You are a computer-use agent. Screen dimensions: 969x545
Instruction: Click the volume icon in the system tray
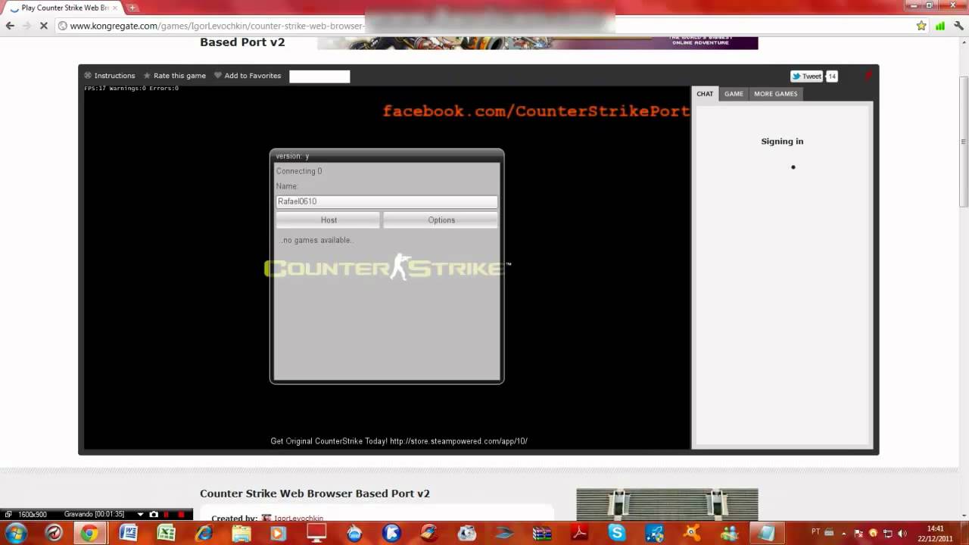[902, 533]
